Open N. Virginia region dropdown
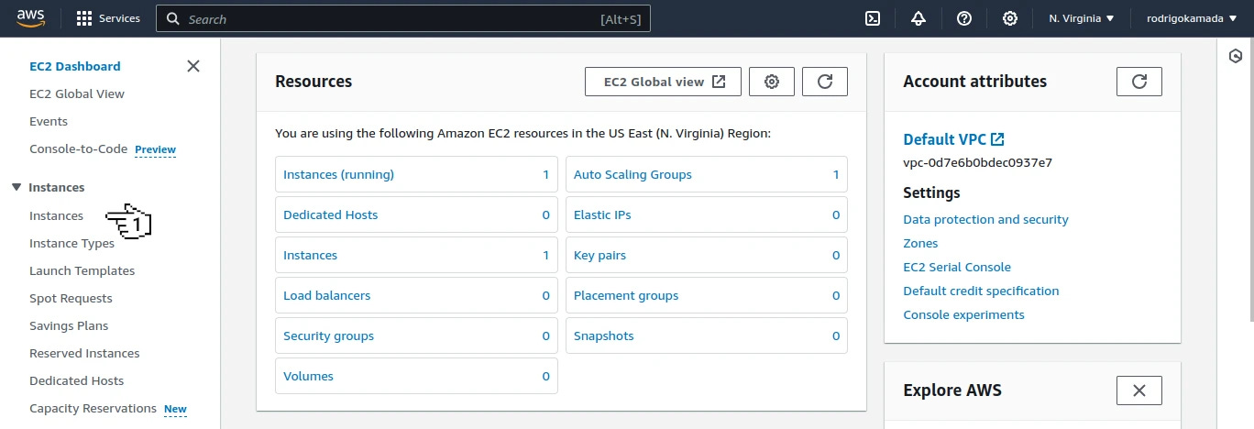This screenshot has height=429, width=1254. coord(1082,18)
